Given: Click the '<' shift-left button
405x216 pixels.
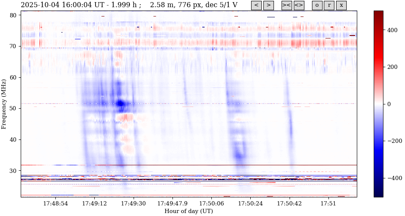Looking at the screenshot, I should coord(256,5).
